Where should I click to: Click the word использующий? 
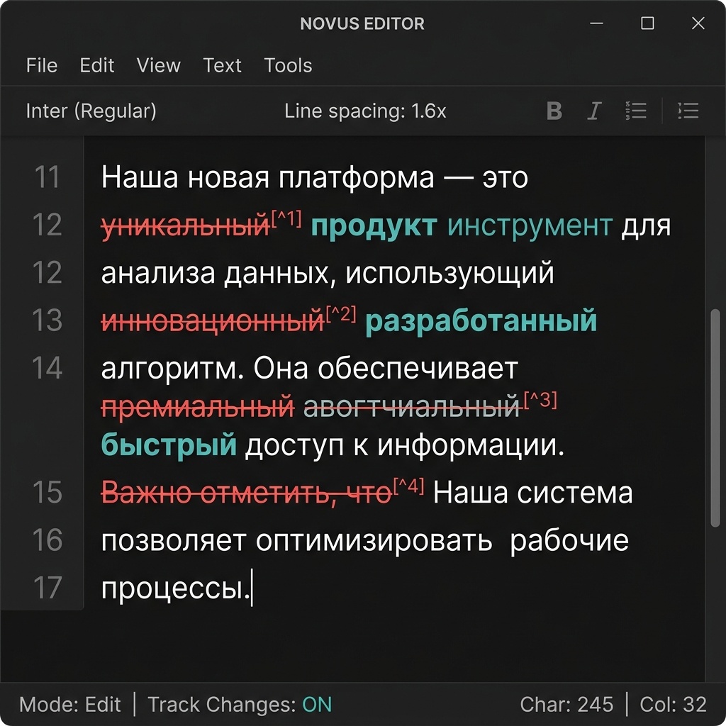pos(449,274)
